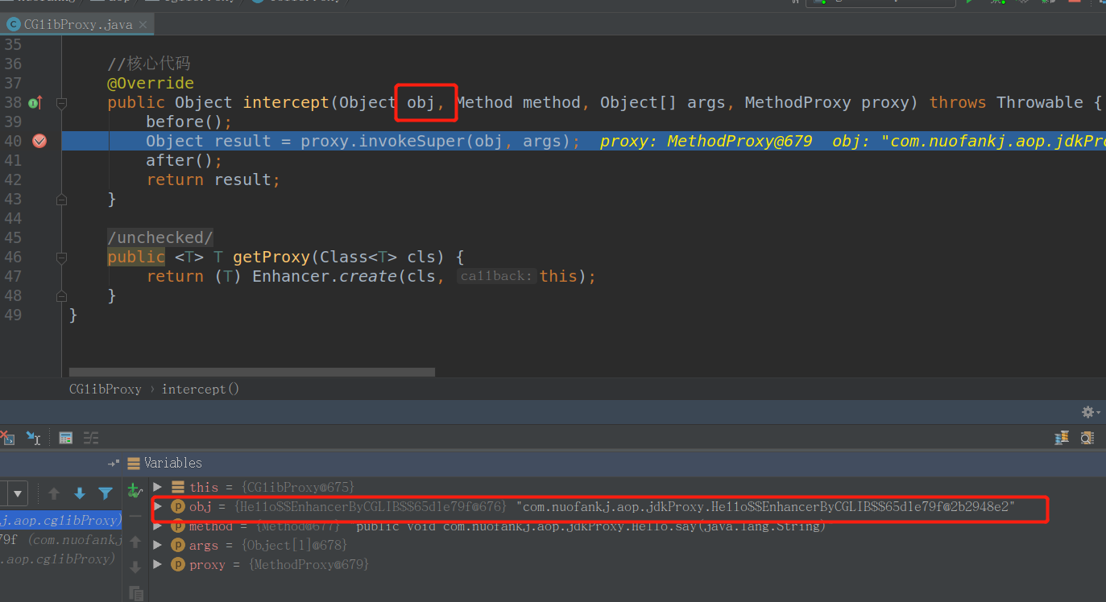Viewport: 1106px width, 602px height.
Task: Toggle the frames filter funnel icon
Action: pyautogui.click(x=106, y=493)
